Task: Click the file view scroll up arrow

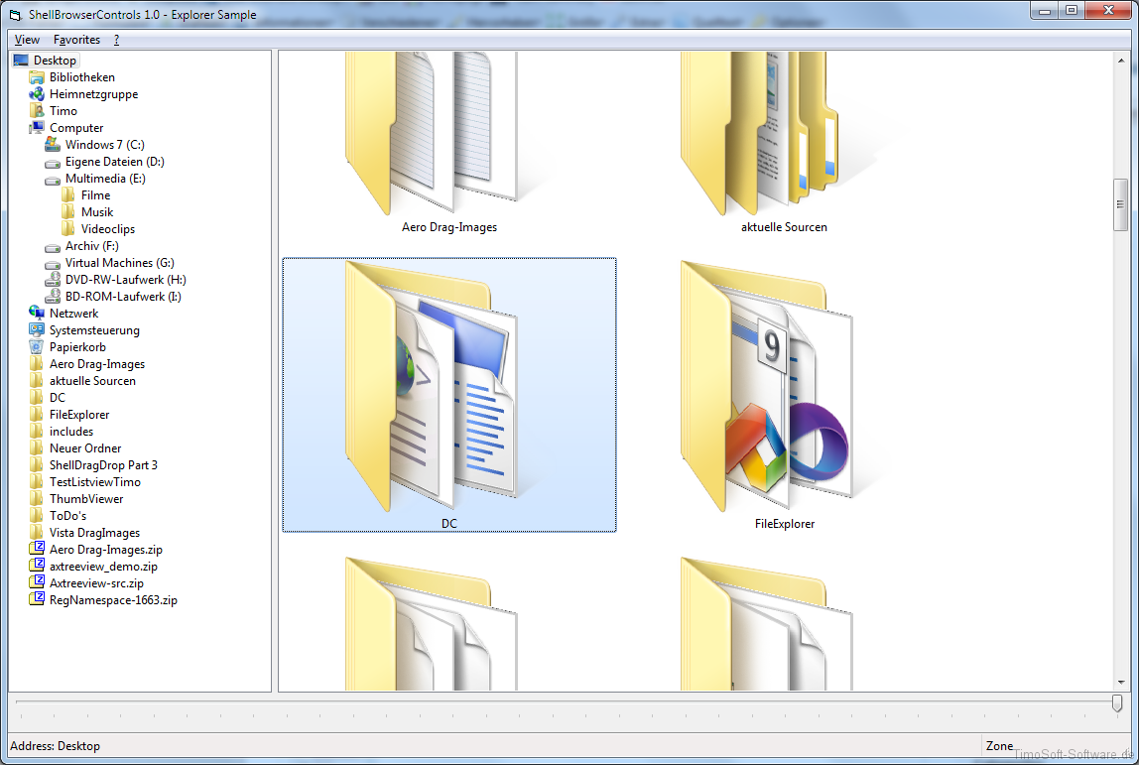Action: pos(1121,61)
